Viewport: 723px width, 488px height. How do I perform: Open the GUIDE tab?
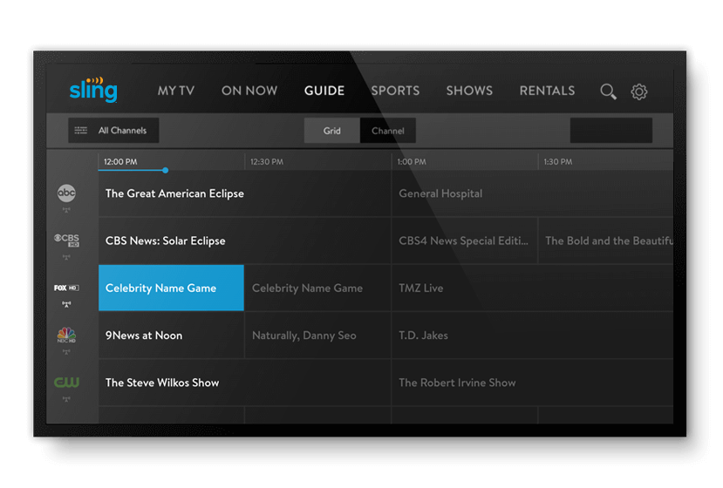[x=324, y=91]
